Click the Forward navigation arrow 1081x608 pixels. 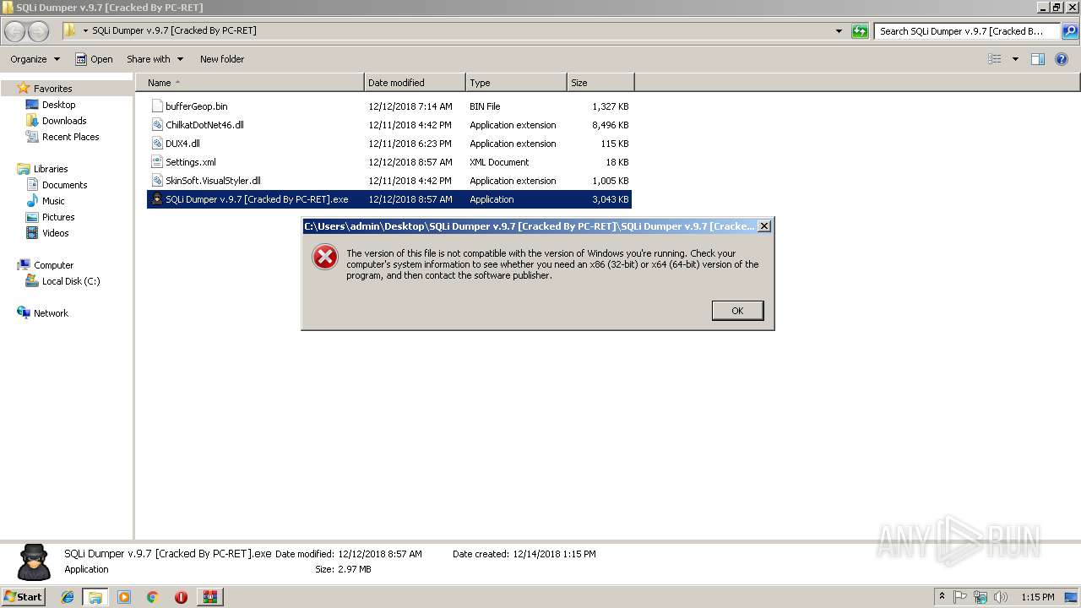pos(39,31)
